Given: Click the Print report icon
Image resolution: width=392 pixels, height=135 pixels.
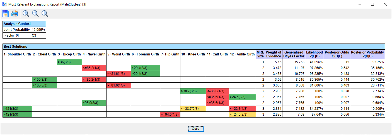Looking at the screenshot, I should pos(15,14).
